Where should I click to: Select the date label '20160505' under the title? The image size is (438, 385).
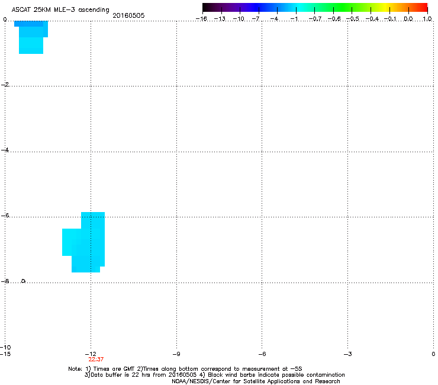(128, 15)
